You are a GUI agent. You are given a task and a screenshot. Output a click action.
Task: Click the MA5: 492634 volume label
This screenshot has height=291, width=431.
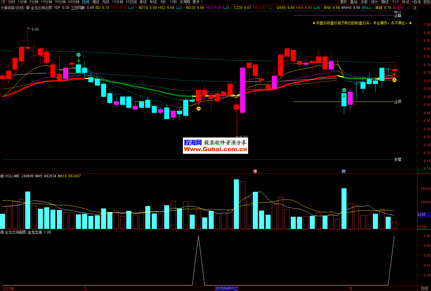click(46, 176)
